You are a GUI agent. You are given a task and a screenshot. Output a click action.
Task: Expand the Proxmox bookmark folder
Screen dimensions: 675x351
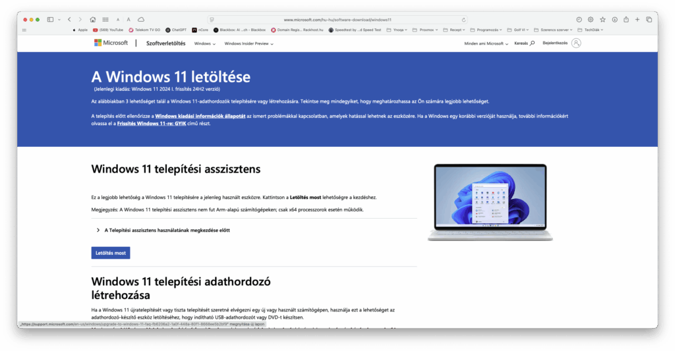pyautogui.click(x=425, y=30)
